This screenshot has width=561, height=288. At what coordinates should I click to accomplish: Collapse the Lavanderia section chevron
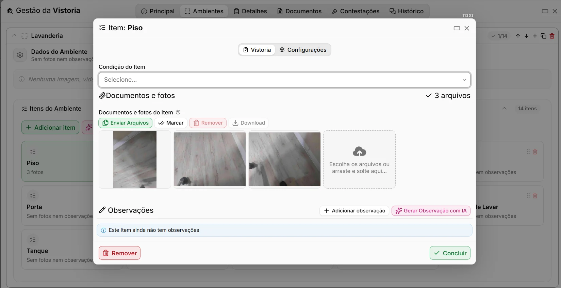[14, 36]
